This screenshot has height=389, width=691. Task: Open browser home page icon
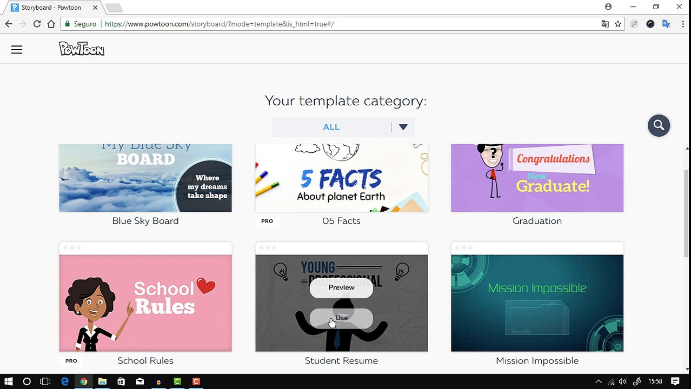coord(51,24)
